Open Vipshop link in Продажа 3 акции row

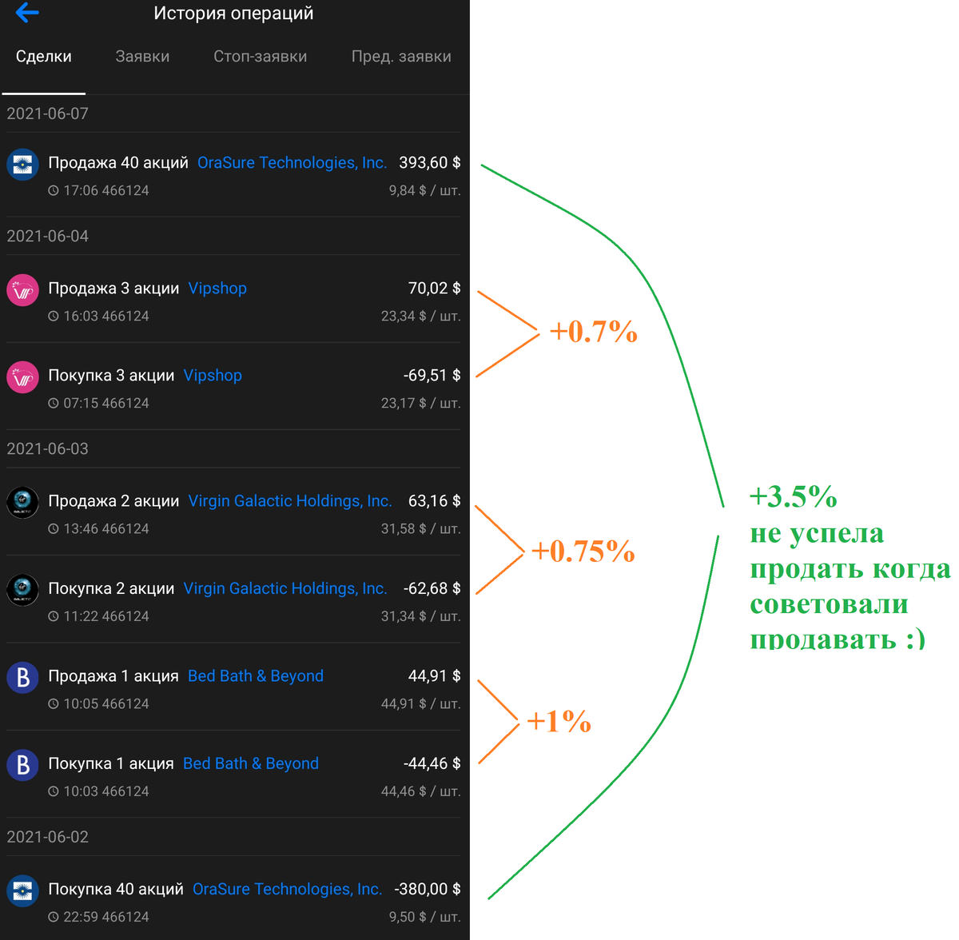point(217,289)
